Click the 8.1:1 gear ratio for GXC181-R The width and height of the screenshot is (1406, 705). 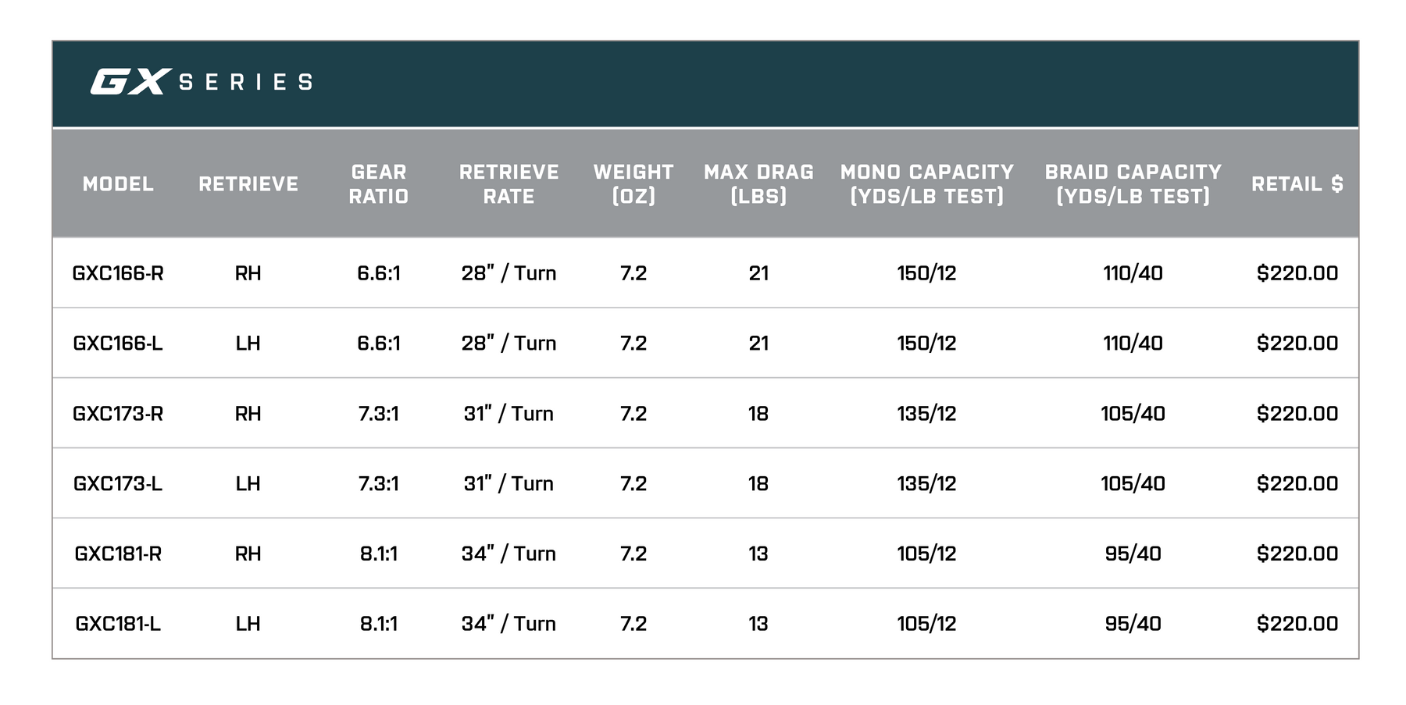pos(379,554)
